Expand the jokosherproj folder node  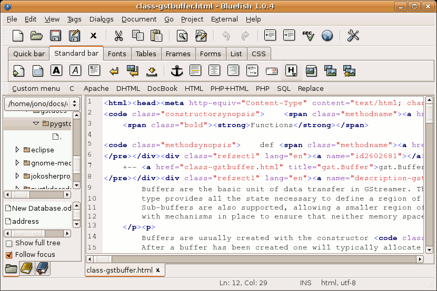click(x=18, y=176)
